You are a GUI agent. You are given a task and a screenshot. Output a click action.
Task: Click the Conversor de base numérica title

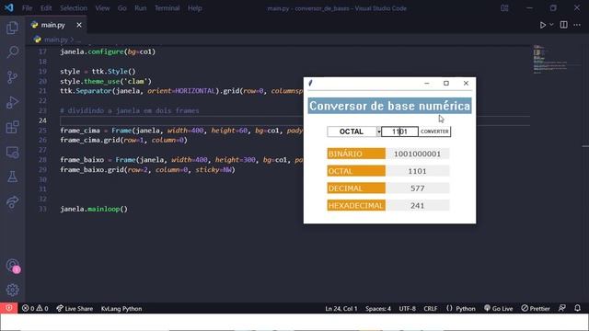coord(389,106)
